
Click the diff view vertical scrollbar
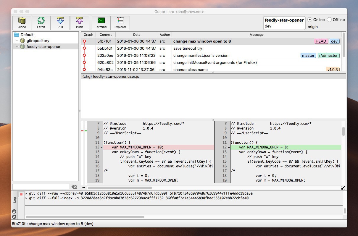[344, 132]
